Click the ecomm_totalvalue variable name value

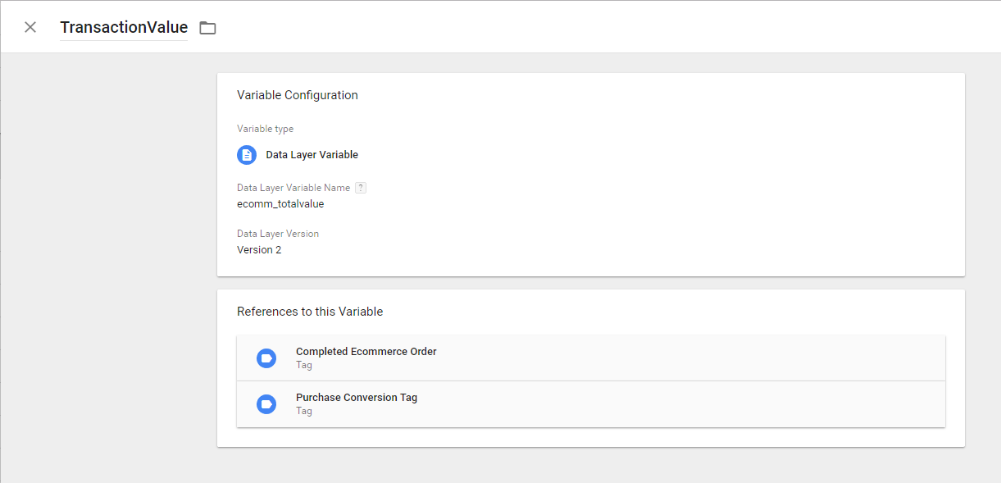click(280, 204)
